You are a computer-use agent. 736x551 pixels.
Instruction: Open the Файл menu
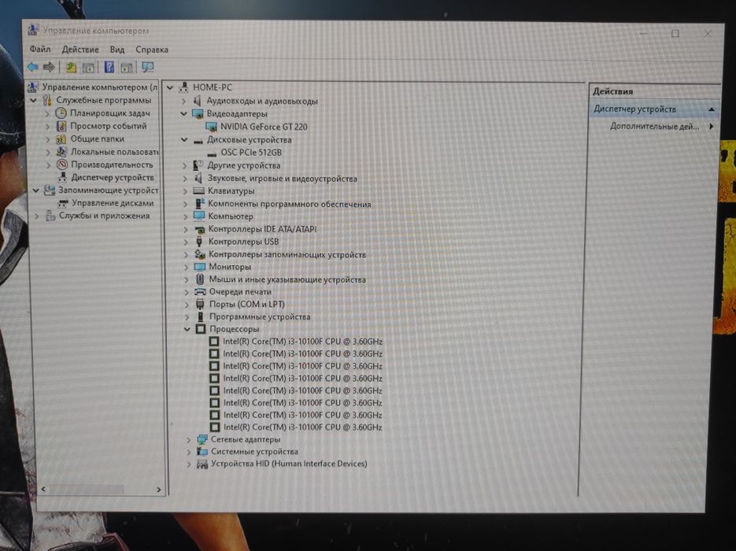coord(40,50)
